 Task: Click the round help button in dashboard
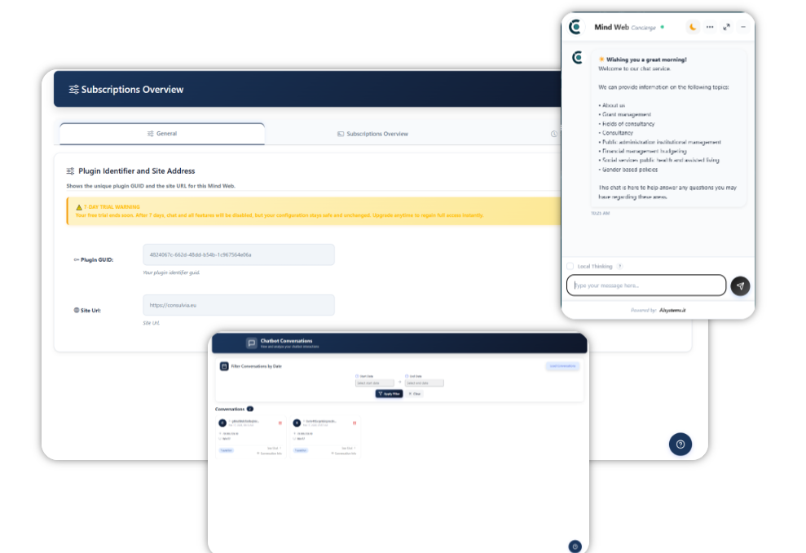pos(680,444)
